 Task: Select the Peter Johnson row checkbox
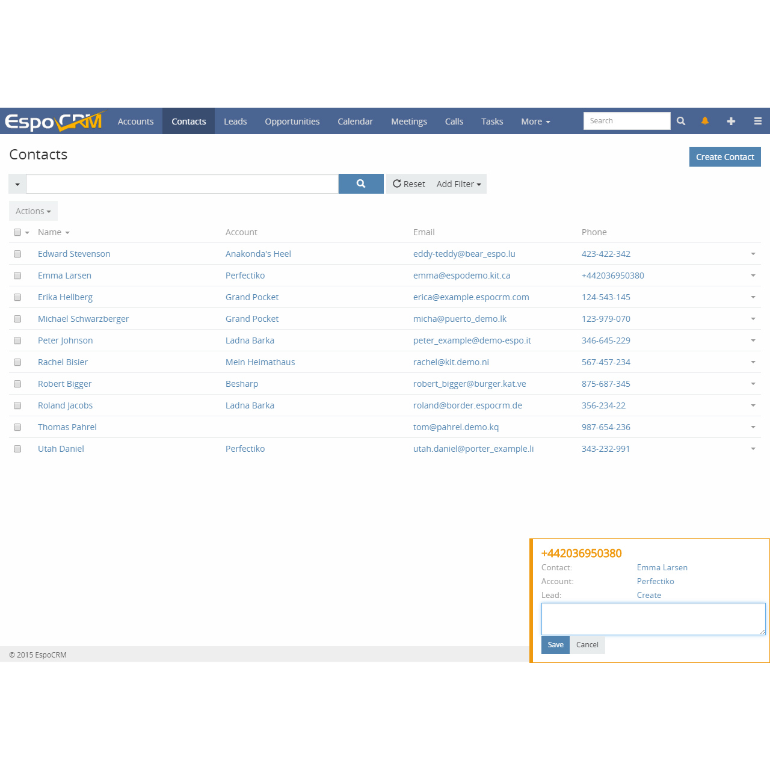(x=17, y=340)
